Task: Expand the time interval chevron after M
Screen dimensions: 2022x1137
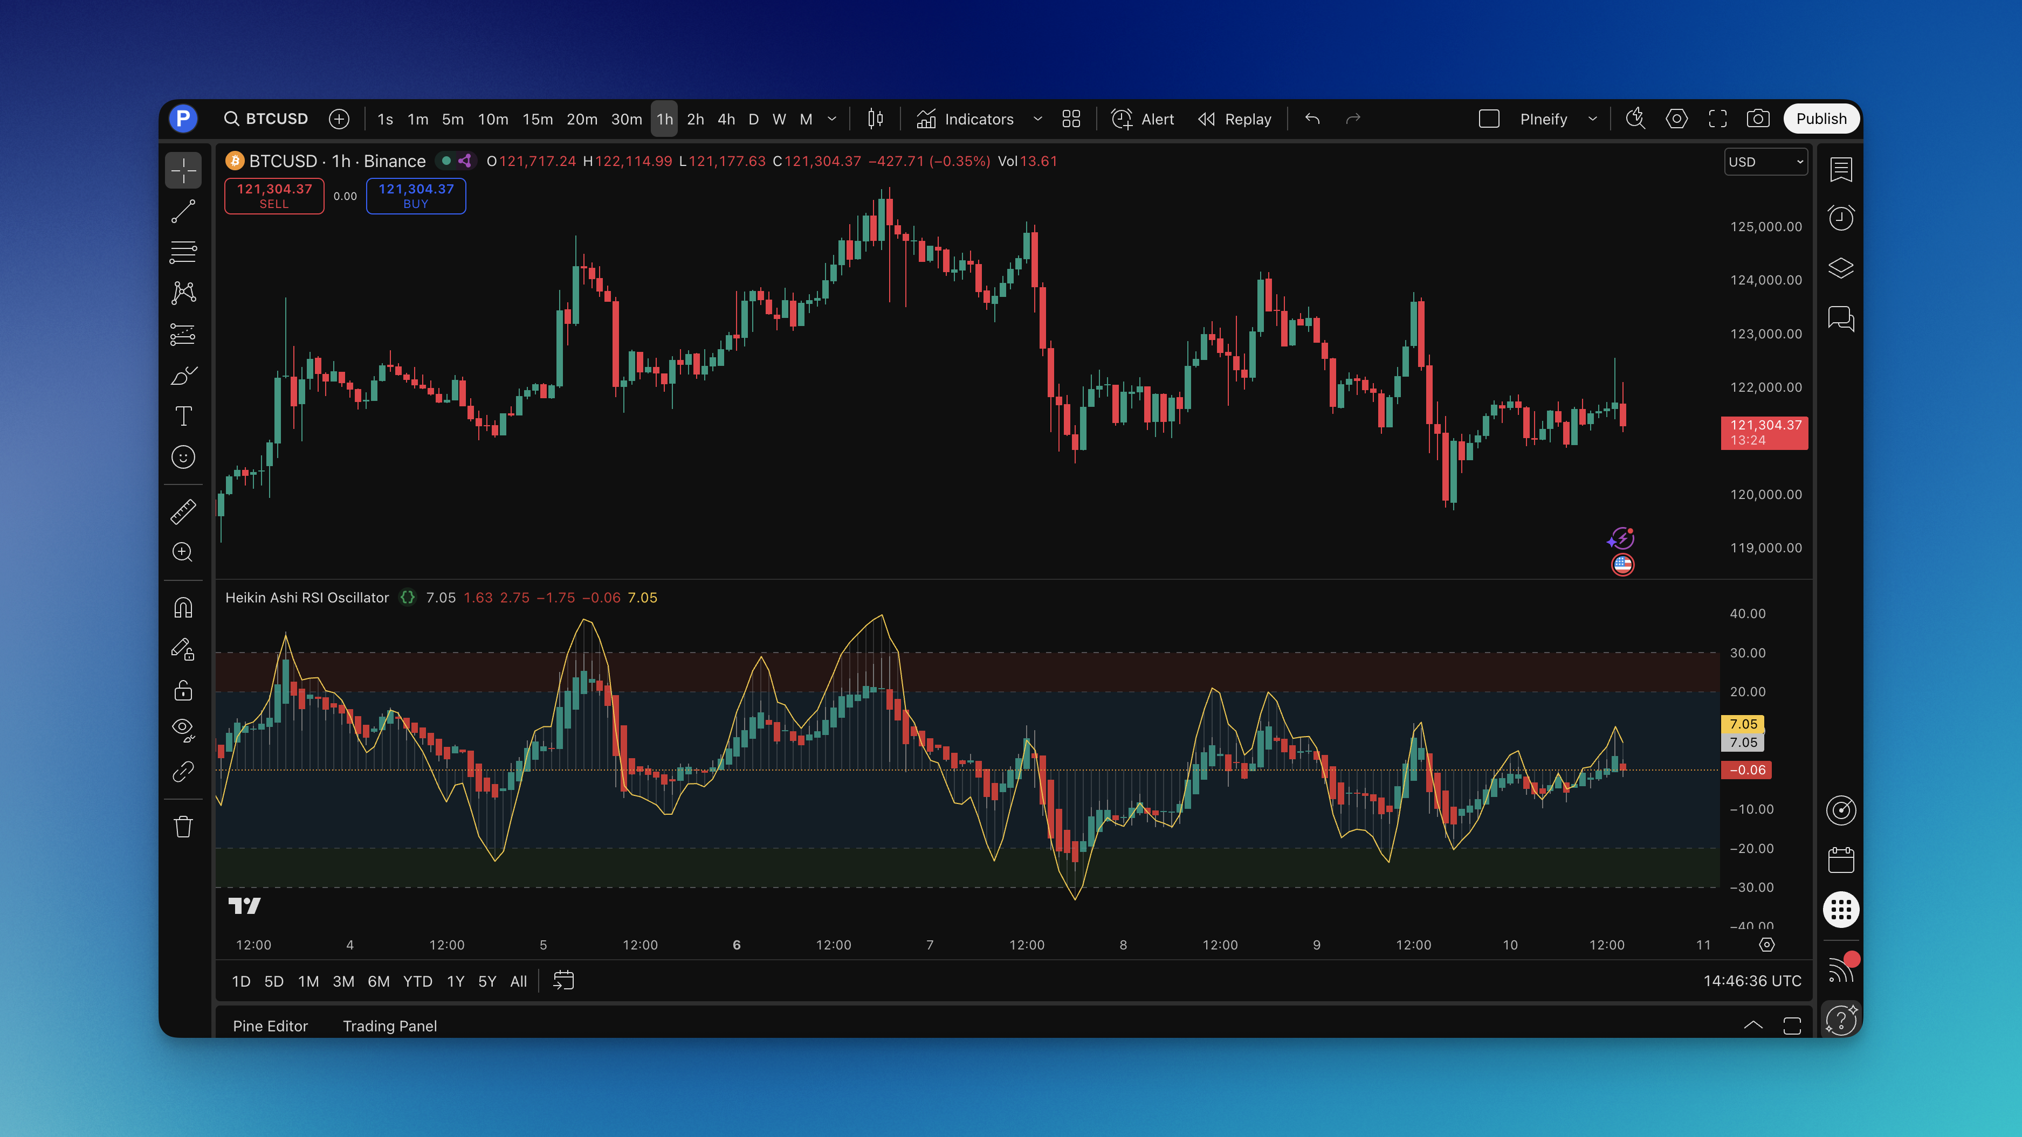Action: [832, 119]
